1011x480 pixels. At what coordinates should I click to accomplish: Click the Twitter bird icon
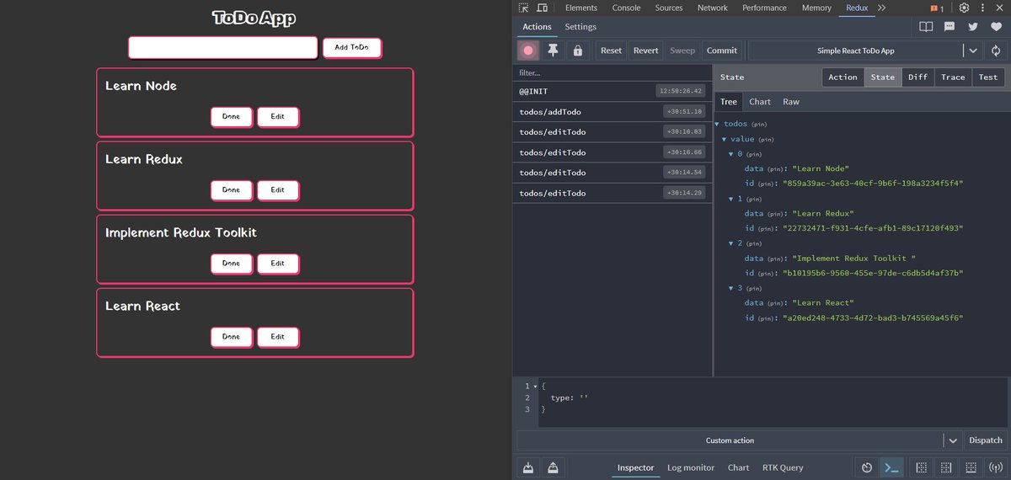[x=972, y=27]
